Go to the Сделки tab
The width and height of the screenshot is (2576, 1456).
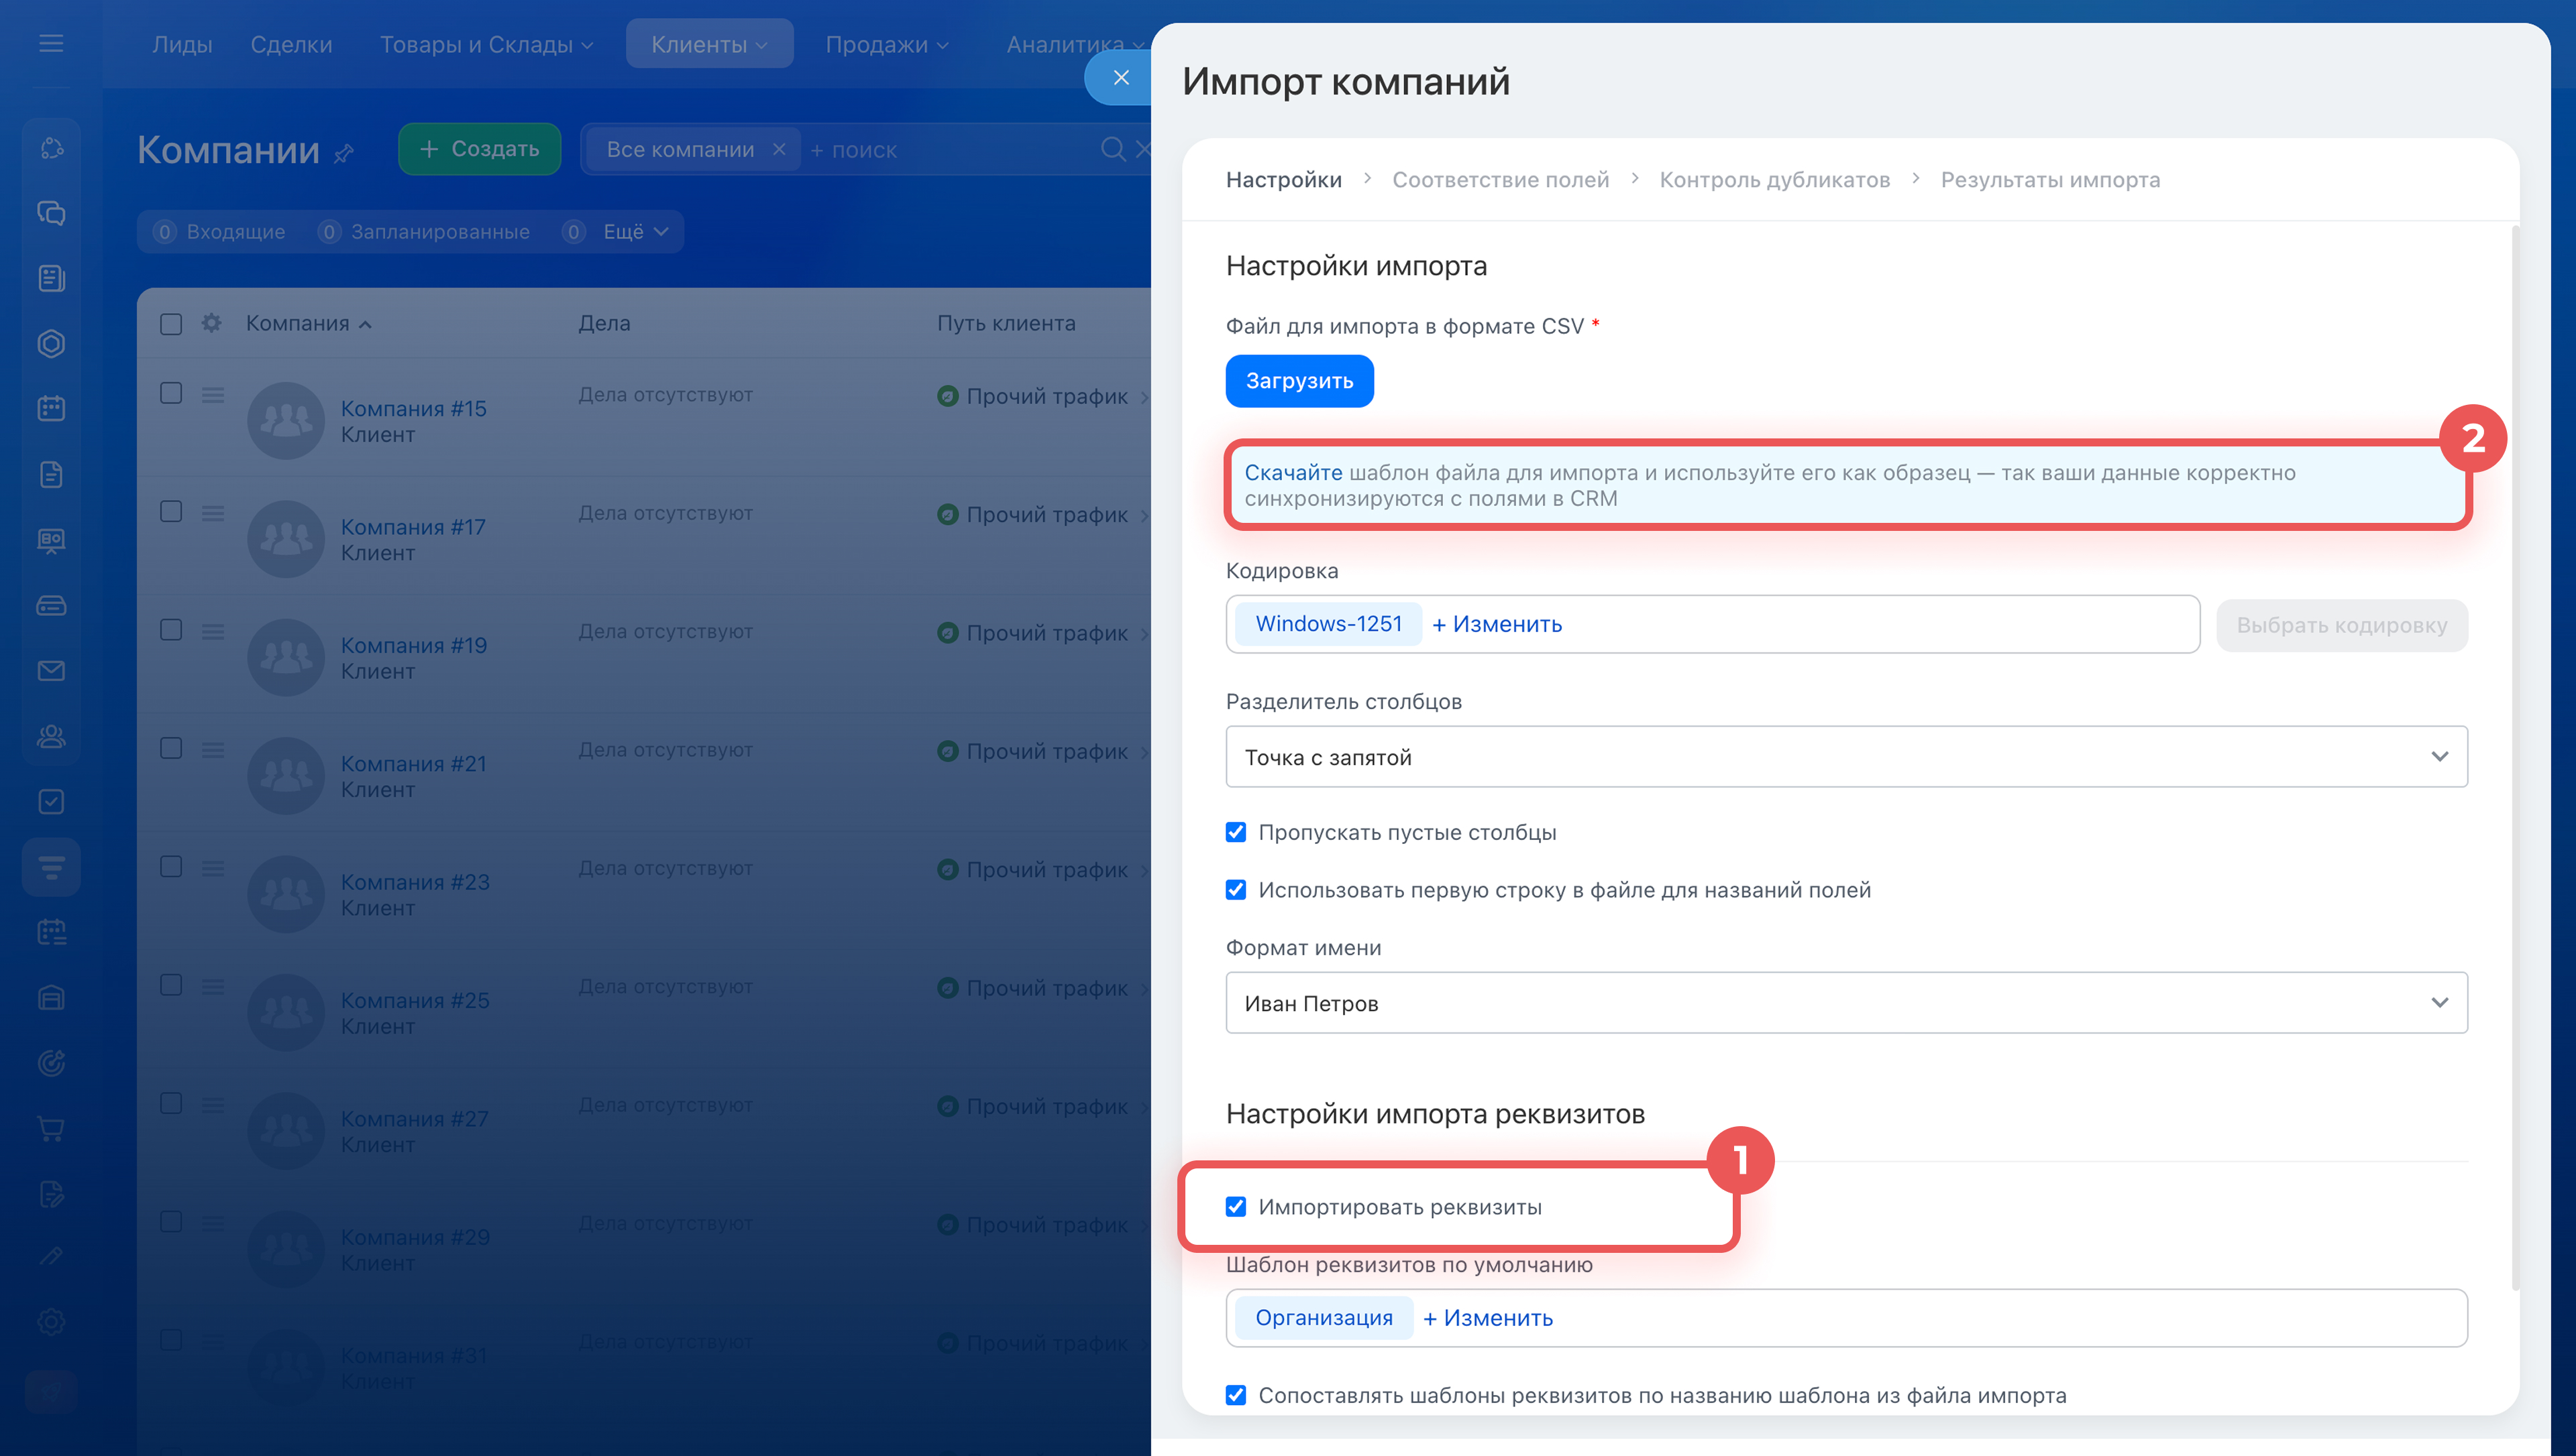291,45
